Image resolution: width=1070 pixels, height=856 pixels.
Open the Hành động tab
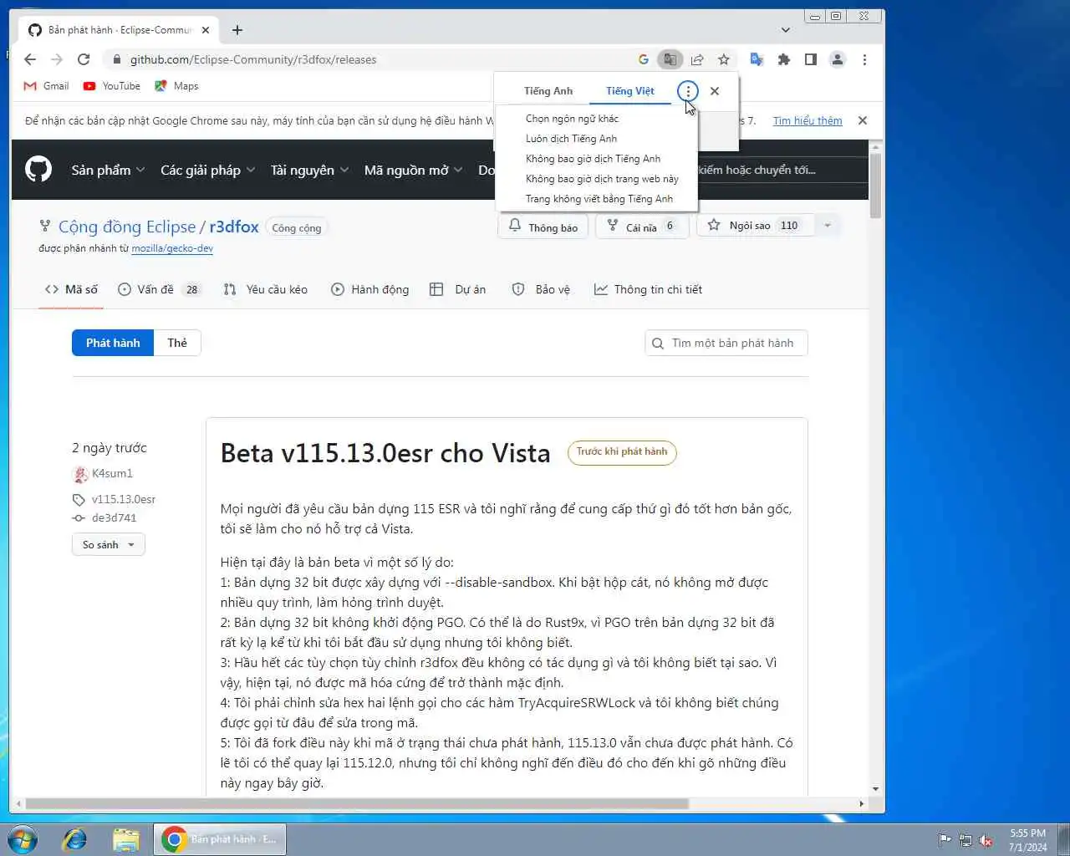370,289
